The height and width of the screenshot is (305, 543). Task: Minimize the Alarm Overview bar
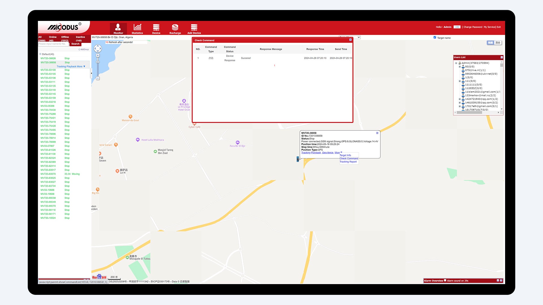[498, 280]
